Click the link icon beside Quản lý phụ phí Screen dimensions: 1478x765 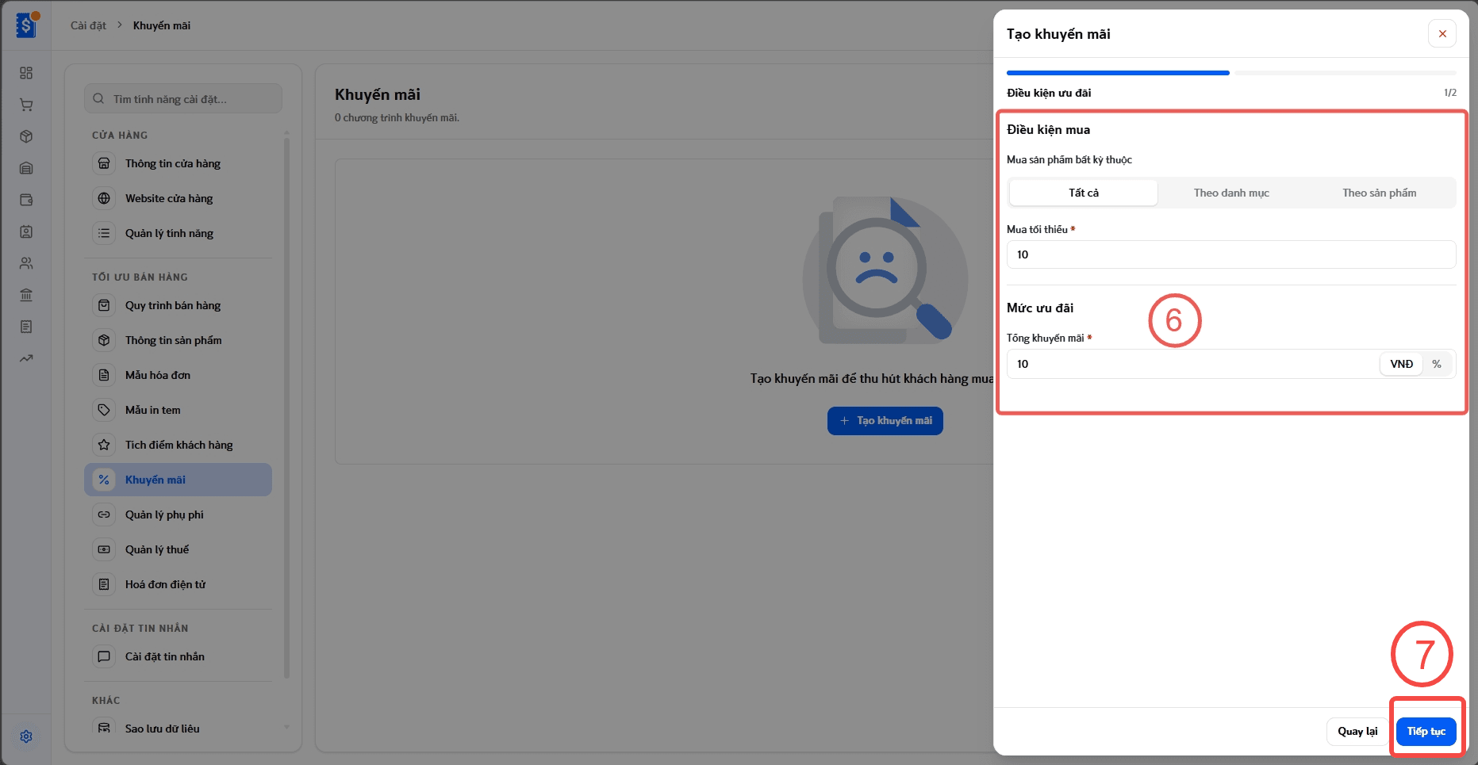pos(104,514)
